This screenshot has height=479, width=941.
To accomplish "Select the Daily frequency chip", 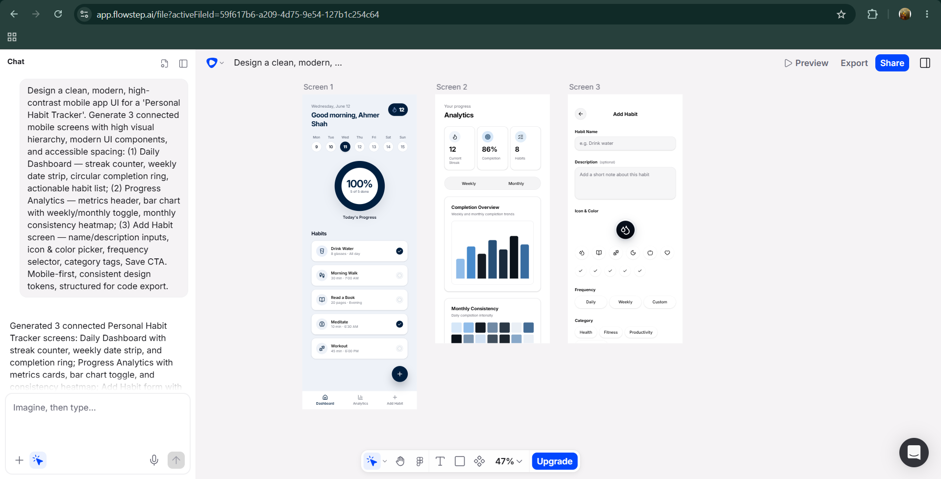I will click(591, 302).
